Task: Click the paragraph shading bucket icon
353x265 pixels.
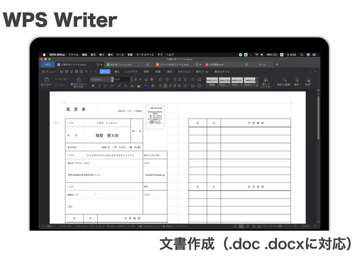Action: tap(192, 86)
